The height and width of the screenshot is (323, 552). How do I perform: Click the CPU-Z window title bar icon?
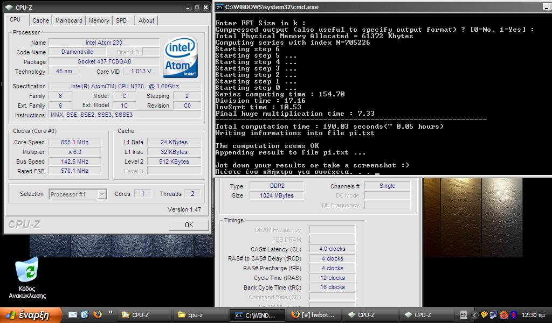9,8
